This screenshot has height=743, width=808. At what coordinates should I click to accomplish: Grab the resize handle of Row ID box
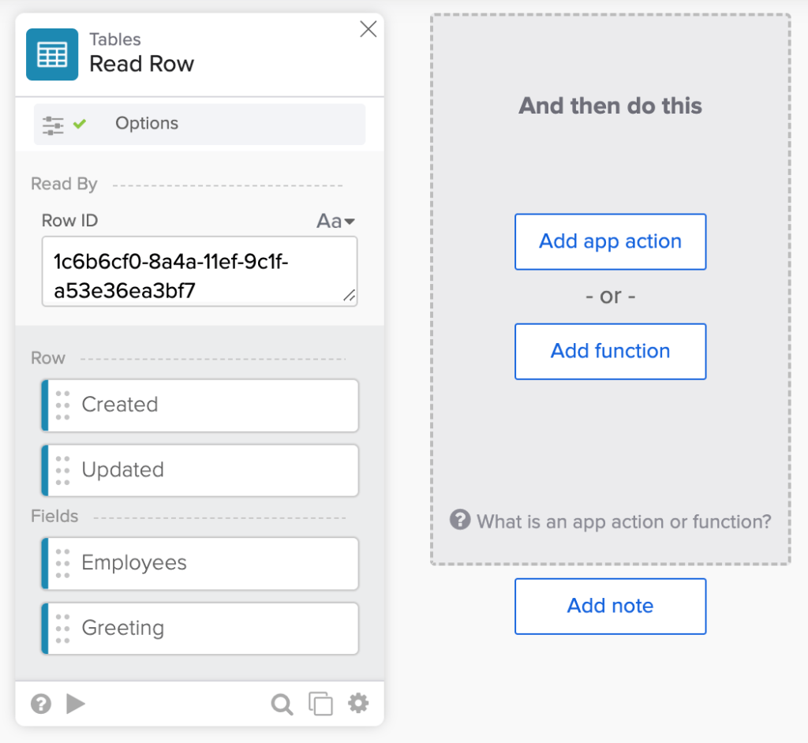[348, 296]
